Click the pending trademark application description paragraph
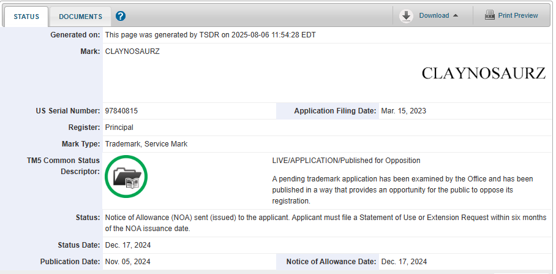Screen dimensions: 556x274 (402, 190)
